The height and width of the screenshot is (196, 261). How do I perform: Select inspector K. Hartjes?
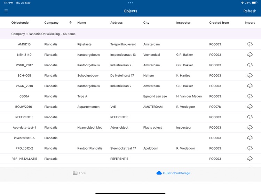click(183, 76)
